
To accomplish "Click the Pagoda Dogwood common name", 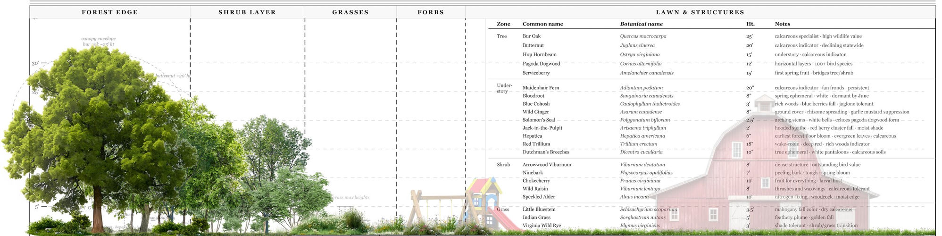I will tap(541, 64).
